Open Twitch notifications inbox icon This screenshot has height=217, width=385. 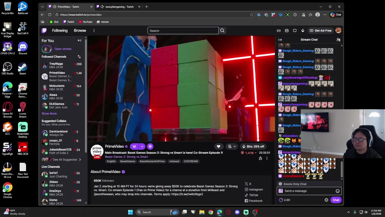click(x=287, y=30)
